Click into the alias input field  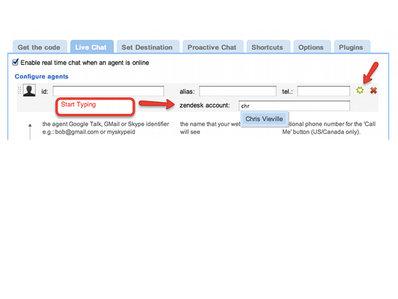237,91
